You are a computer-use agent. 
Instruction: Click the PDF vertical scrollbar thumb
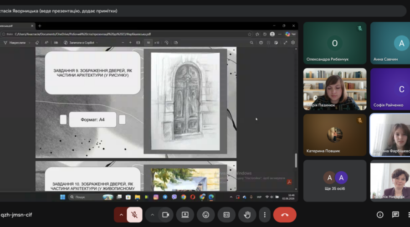[x=296, y=160]
